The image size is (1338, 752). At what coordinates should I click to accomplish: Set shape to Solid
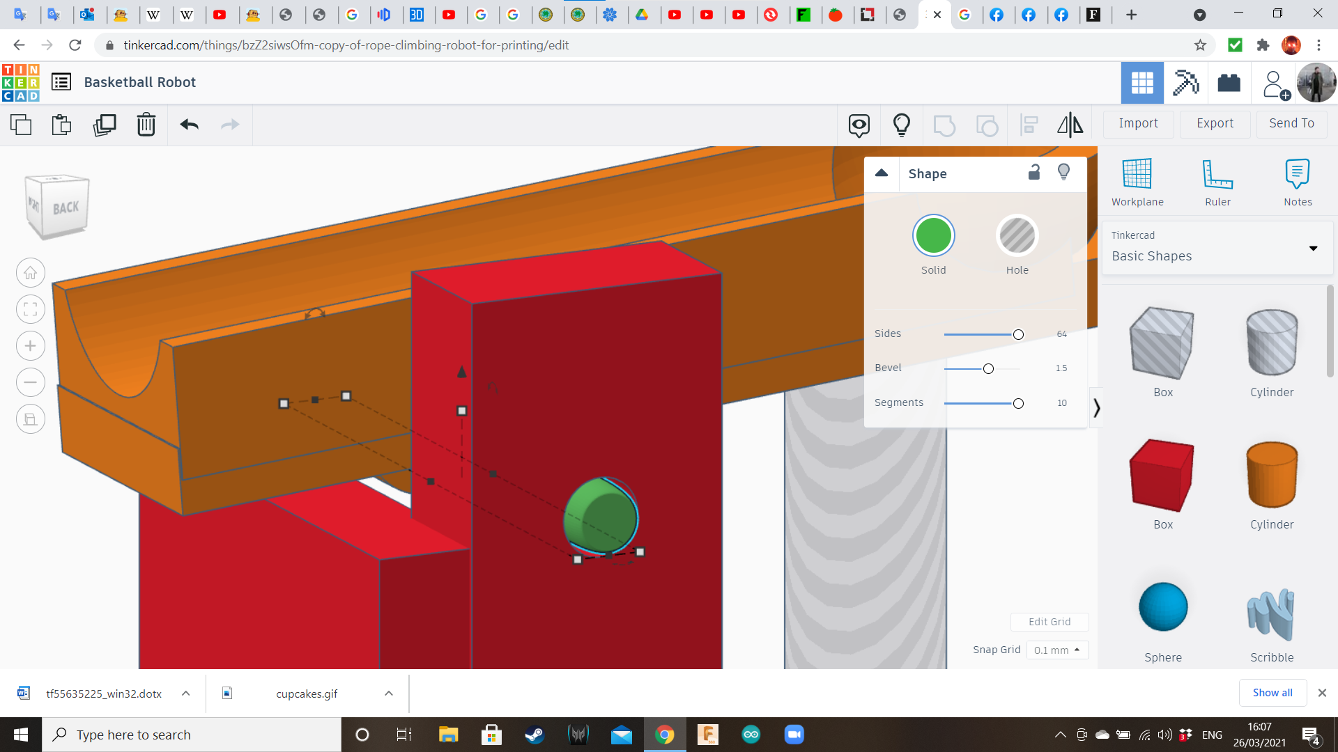point(933,235)
